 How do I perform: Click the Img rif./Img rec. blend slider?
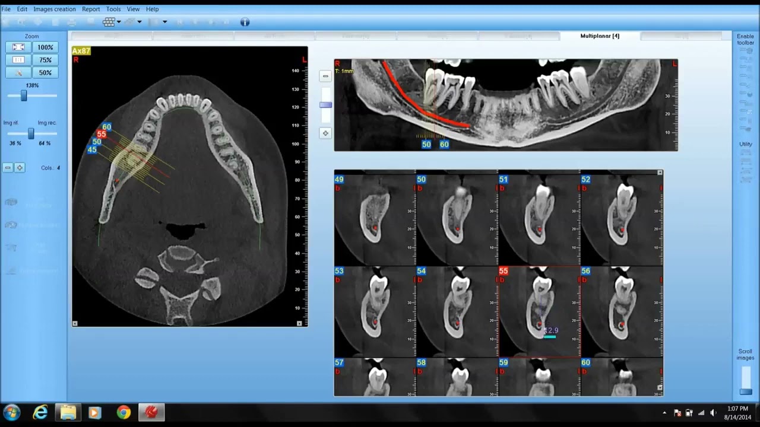tap(31, 135)
